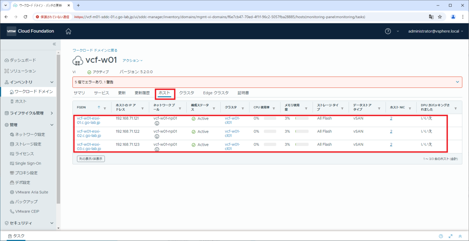This screenshot has height=241, width=469.
Task: Click info icon under vcf-w01-np01 for host 02
Action: click(157, 136)
